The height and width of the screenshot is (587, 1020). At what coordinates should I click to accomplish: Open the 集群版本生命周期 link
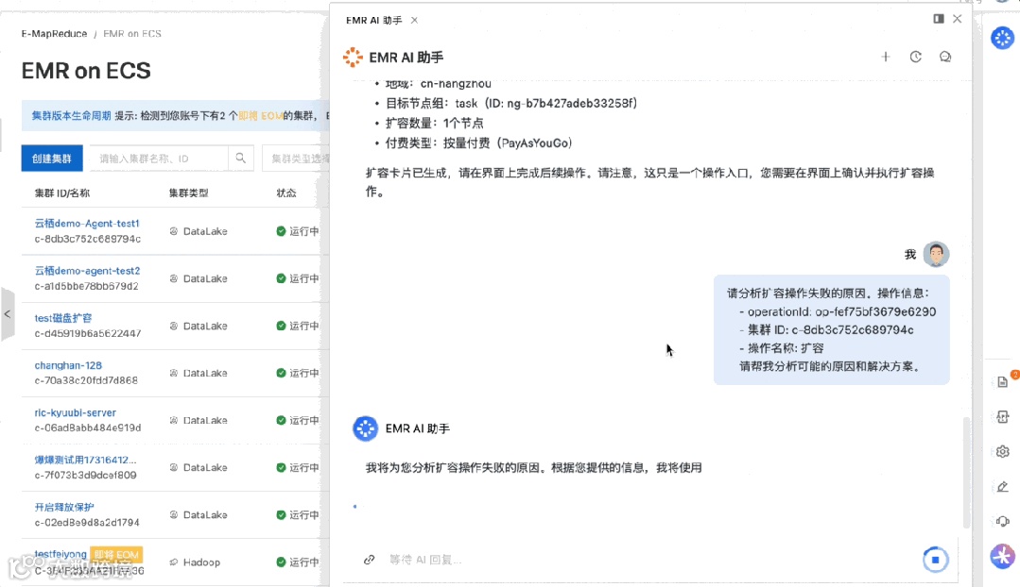coord(72,115)
